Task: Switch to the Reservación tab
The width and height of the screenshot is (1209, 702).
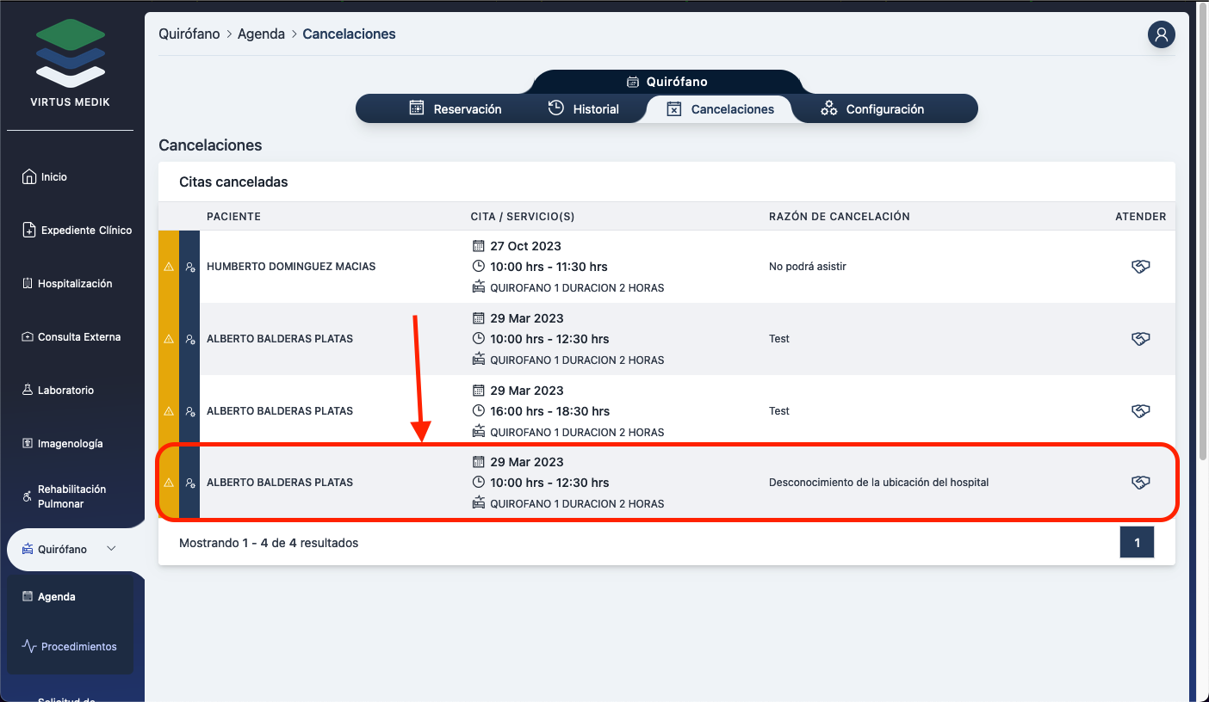Action: click(x=455, y=109)
